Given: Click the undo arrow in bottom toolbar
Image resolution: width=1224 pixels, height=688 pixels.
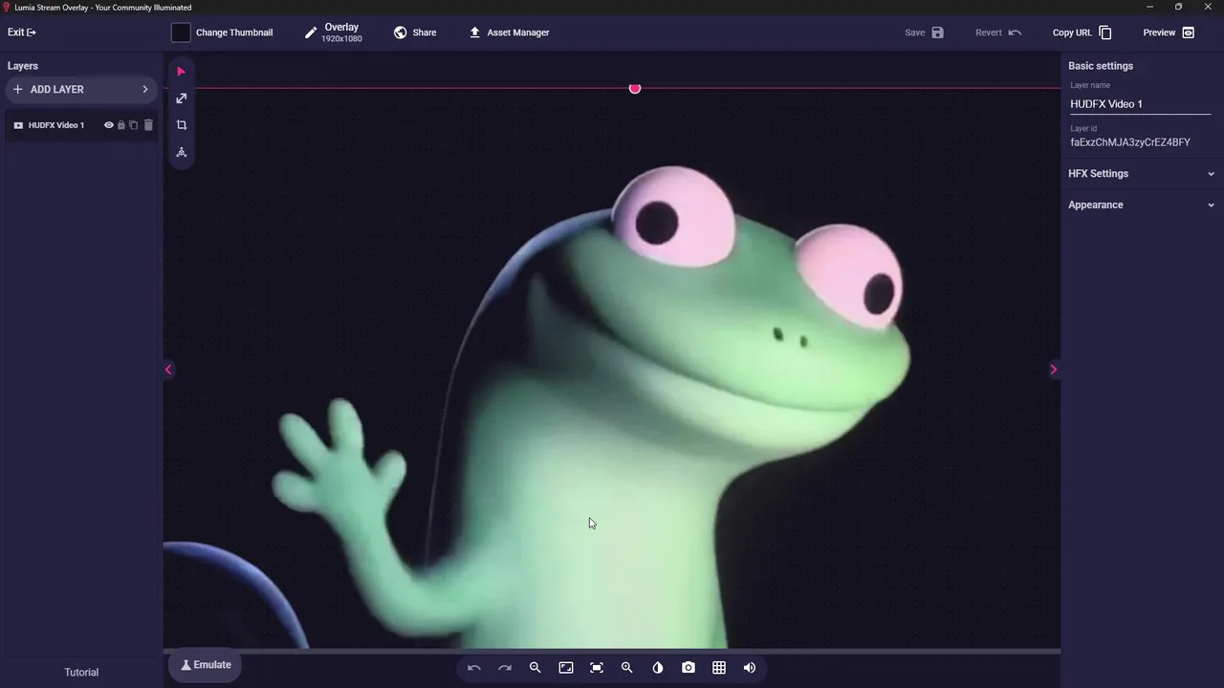Looking at the screenshot, I should (474, 668).
